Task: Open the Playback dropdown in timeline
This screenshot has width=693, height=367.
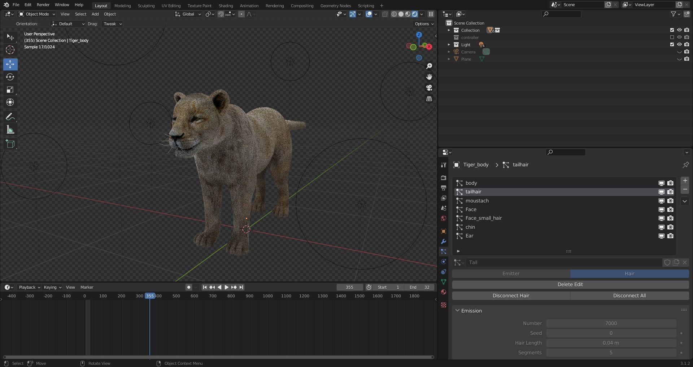Action: pos(29,287)
